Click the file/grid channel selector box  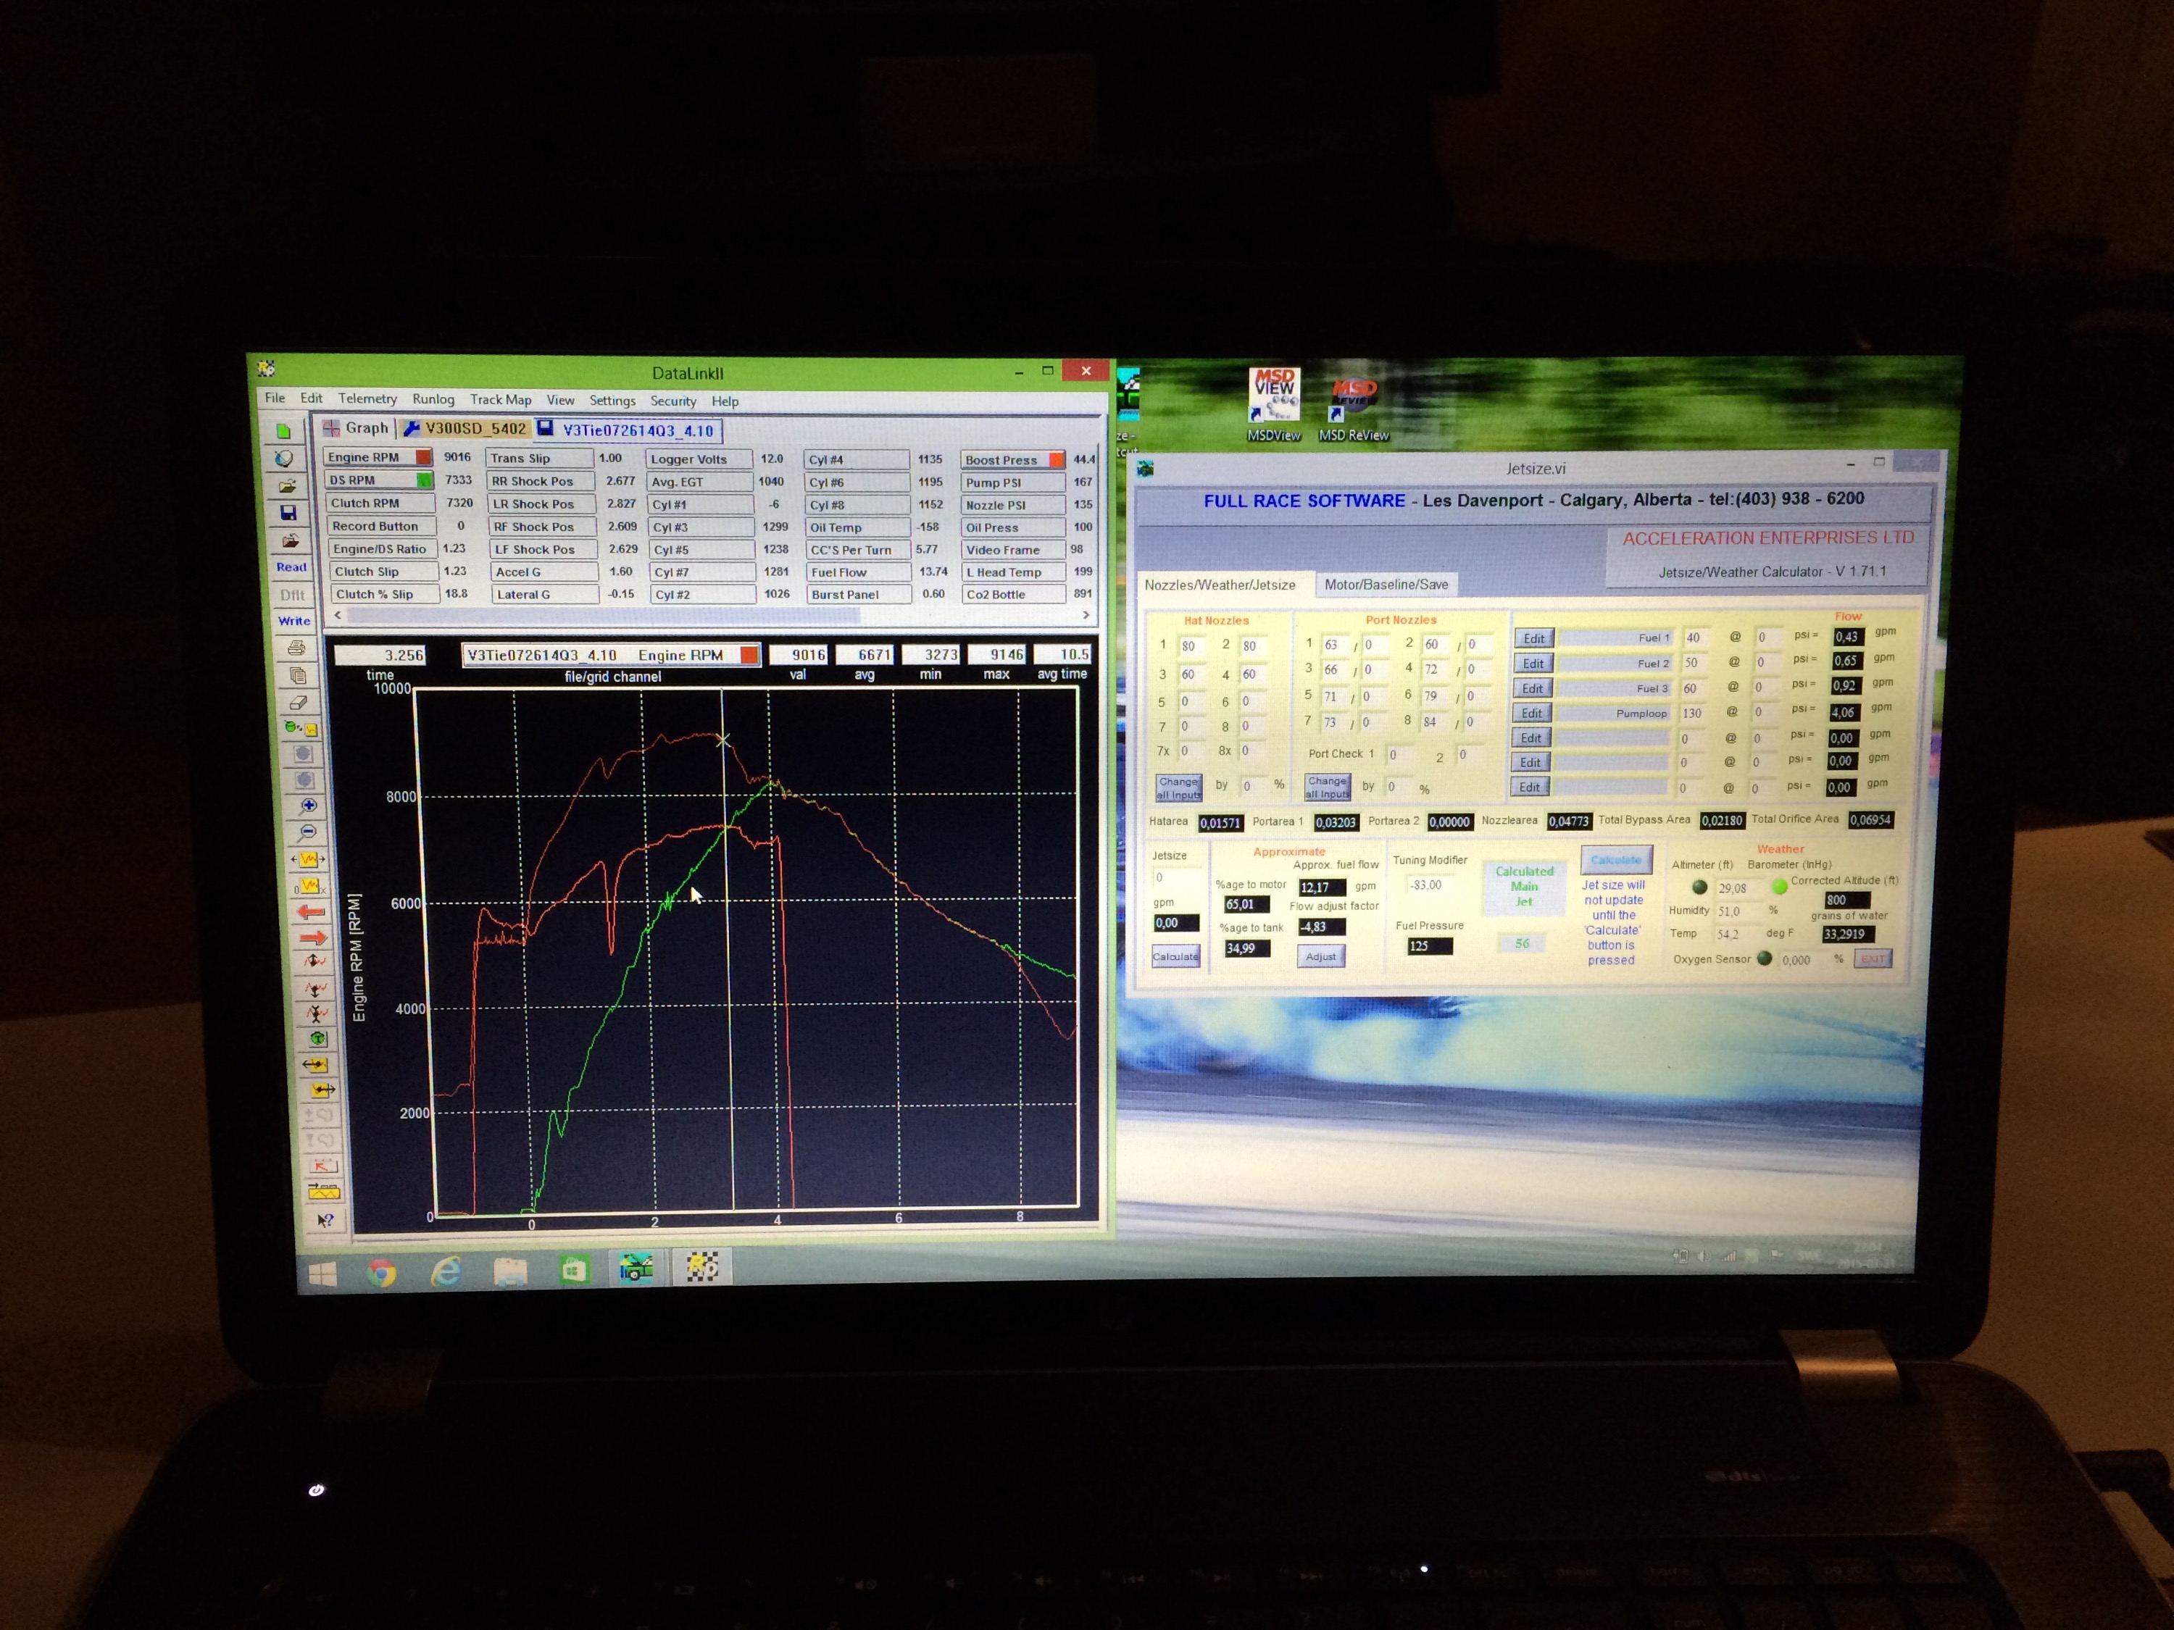coord(610,656)
